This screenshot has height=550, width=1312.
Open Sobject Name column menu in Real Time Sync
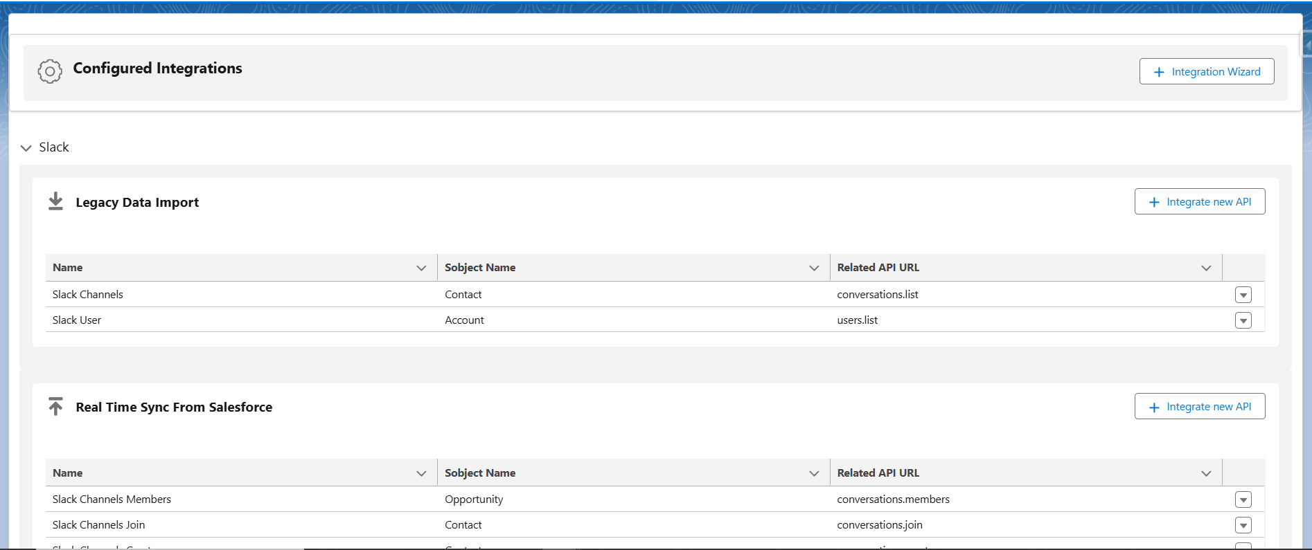click(x=814, y=473)
